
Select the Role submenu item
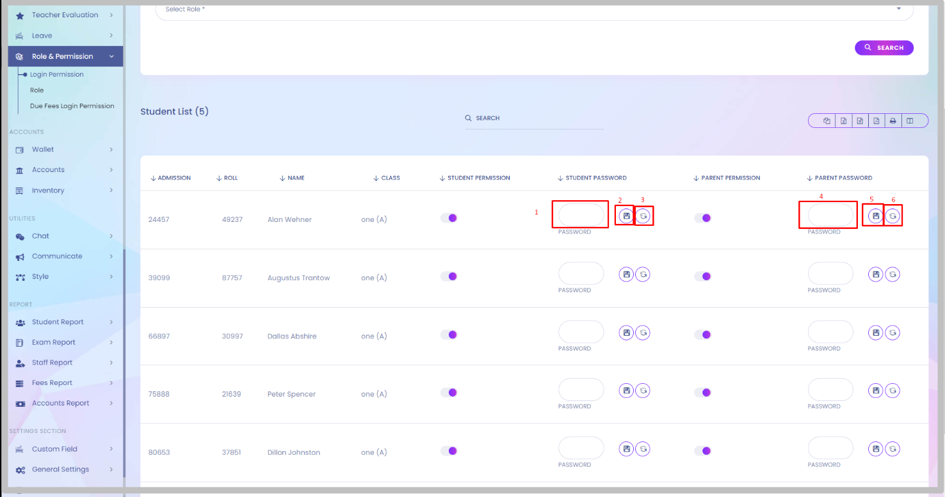point(37,90)
